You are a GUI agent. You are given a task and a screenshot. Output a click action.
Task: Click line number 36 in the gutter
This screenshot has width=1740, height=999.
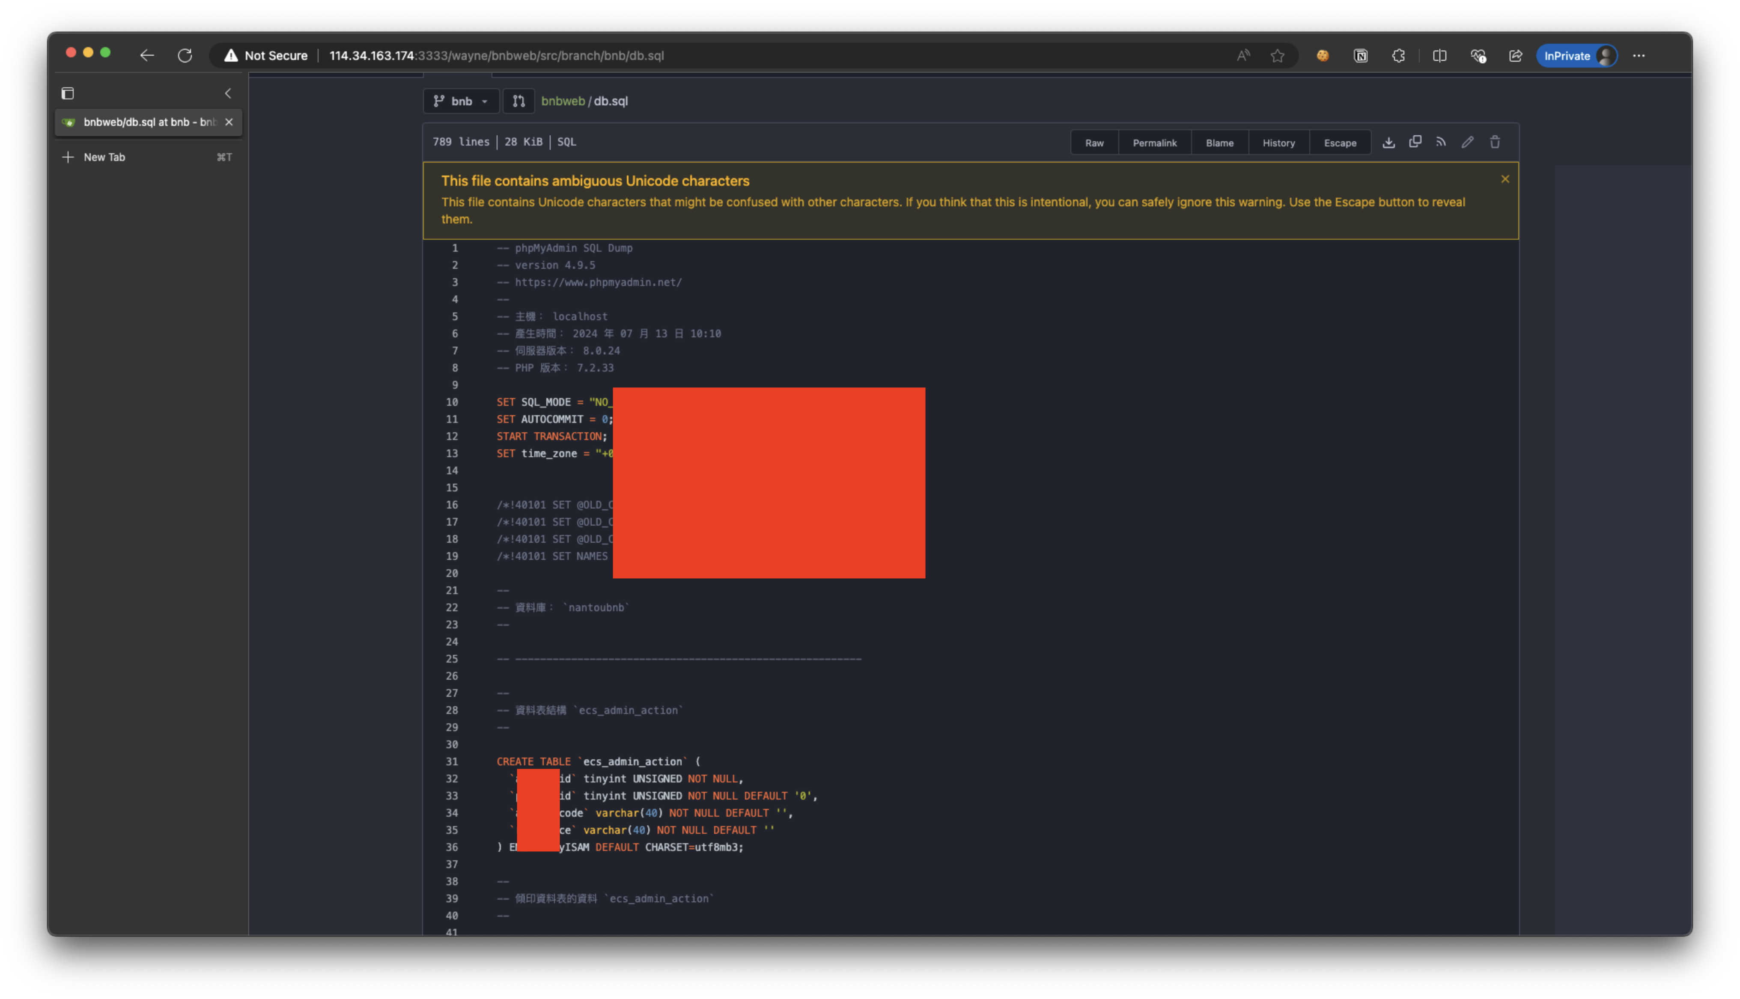[x=451, y=847]
